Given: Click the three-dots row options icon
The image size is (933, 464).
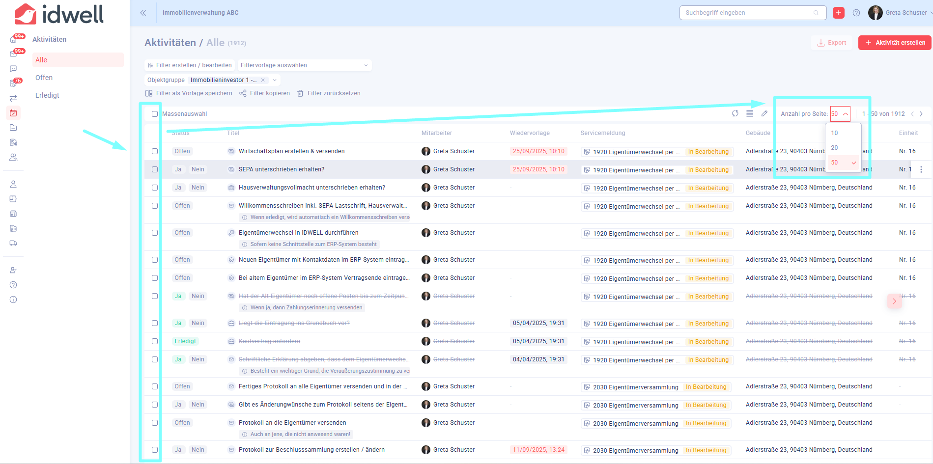Looking at the screenshot, I should (921, 169).
